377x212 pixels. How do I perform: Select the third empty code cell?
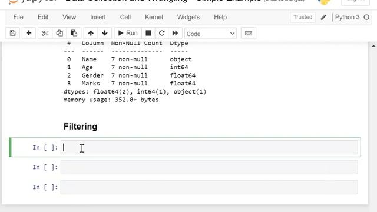209,187
